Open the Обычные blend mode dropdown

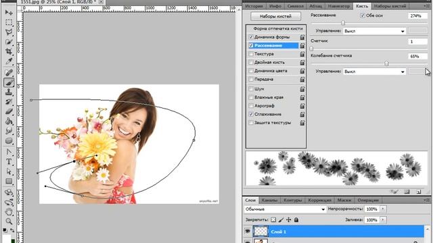pos(285,209)
